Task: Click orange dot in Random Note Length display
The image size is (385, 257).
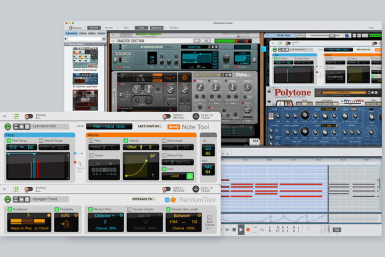Action: (x=199, y=215)
